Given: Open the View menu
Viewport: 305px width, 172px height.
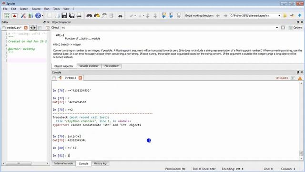Looking at the screenshot, I should click(66, 9).
